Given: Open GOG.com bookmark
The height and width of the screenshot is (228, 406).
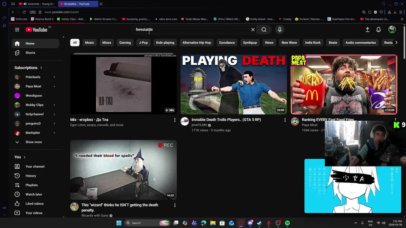Looking at the screenshot, I should point(19,19).
